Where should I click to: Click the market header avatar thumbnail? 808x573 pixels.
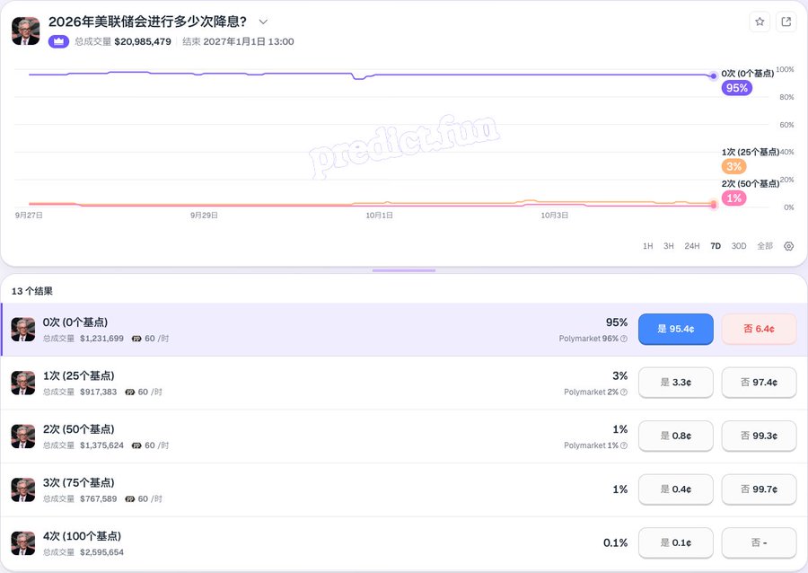click(25, 31)
